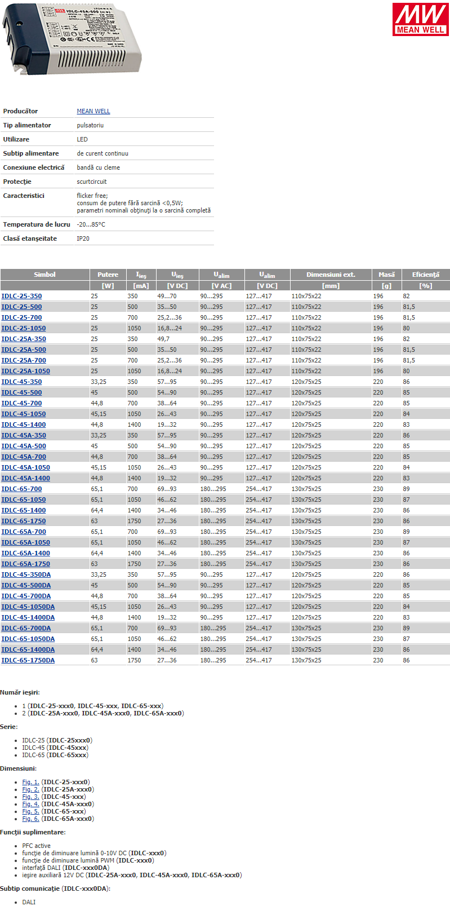
Task: Open the IDLC-25A-500 product link
Action: coord(24,350)
